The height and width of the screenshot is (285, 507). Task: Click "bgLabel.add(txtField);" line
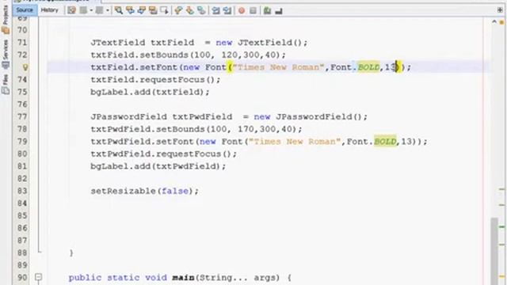click(150, 92)
